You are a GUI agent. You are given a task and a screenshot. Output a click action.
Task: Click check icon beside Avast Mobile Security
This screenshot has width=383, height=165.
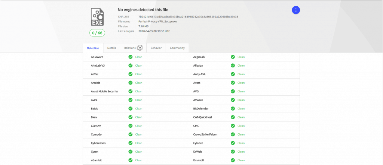(x=131, y=91)
